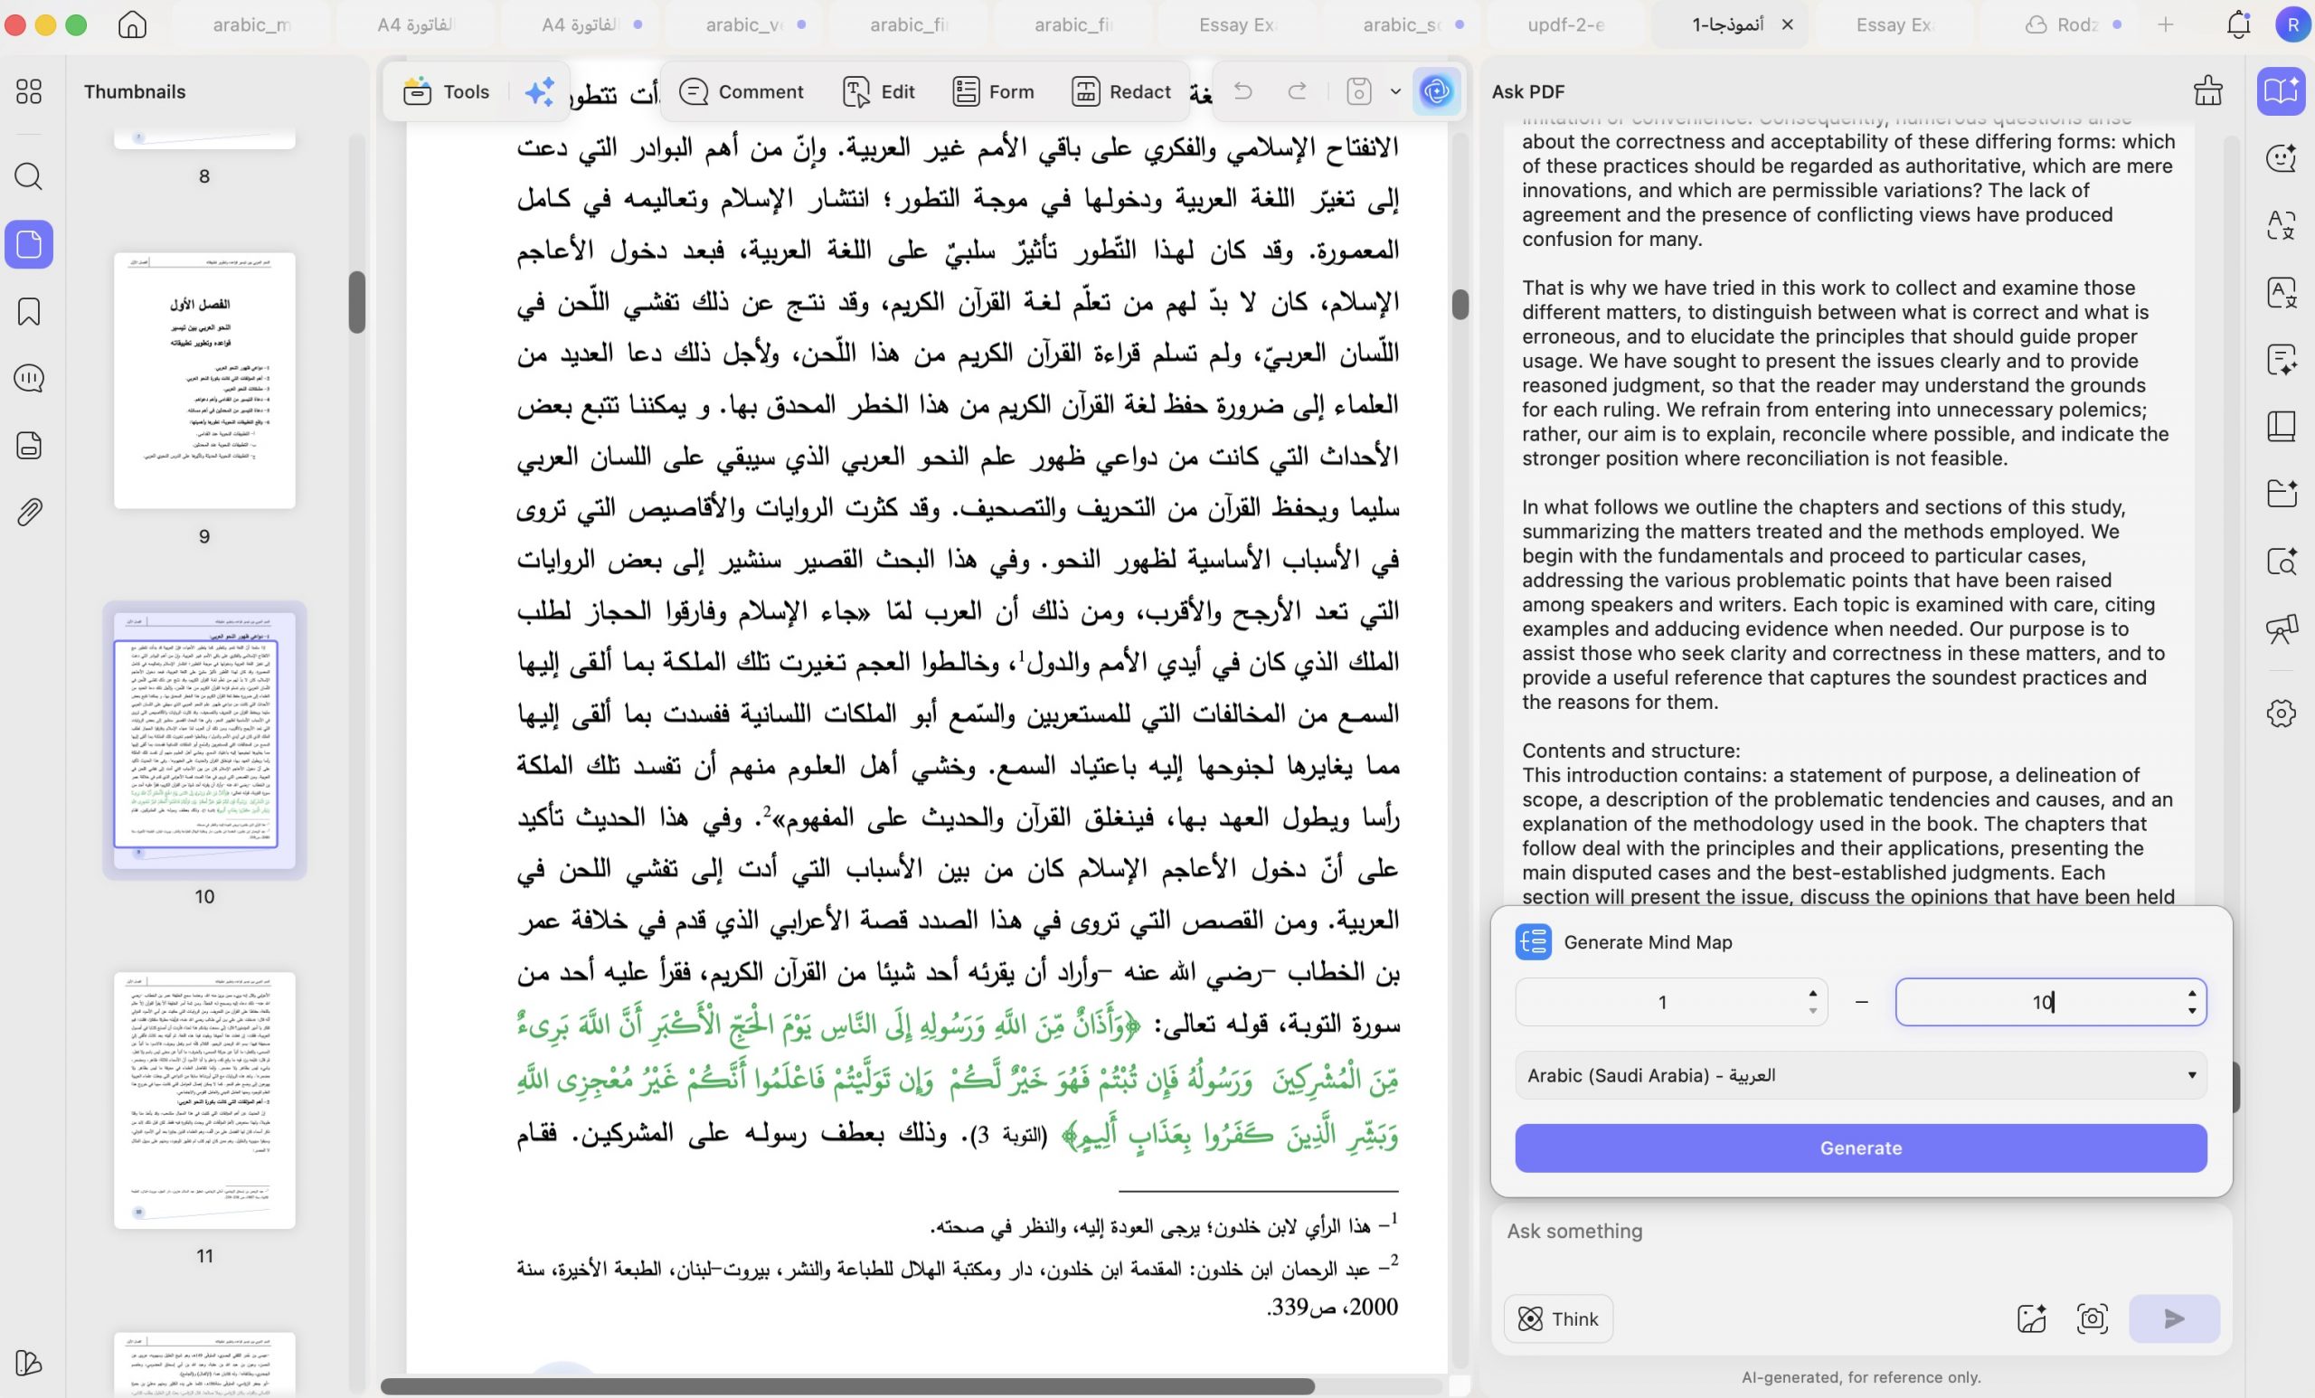The image size is (2315, 1398).
Task: Attach an image using the picture sparkle icon
Action: (2031, 1318)
